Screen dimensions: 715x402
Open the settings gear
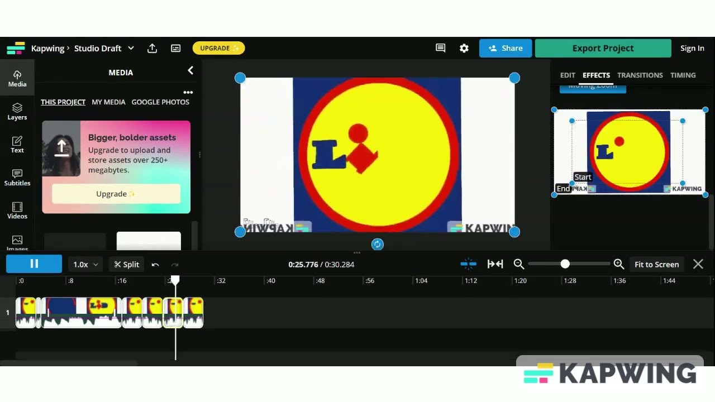[x=464, y=48]
